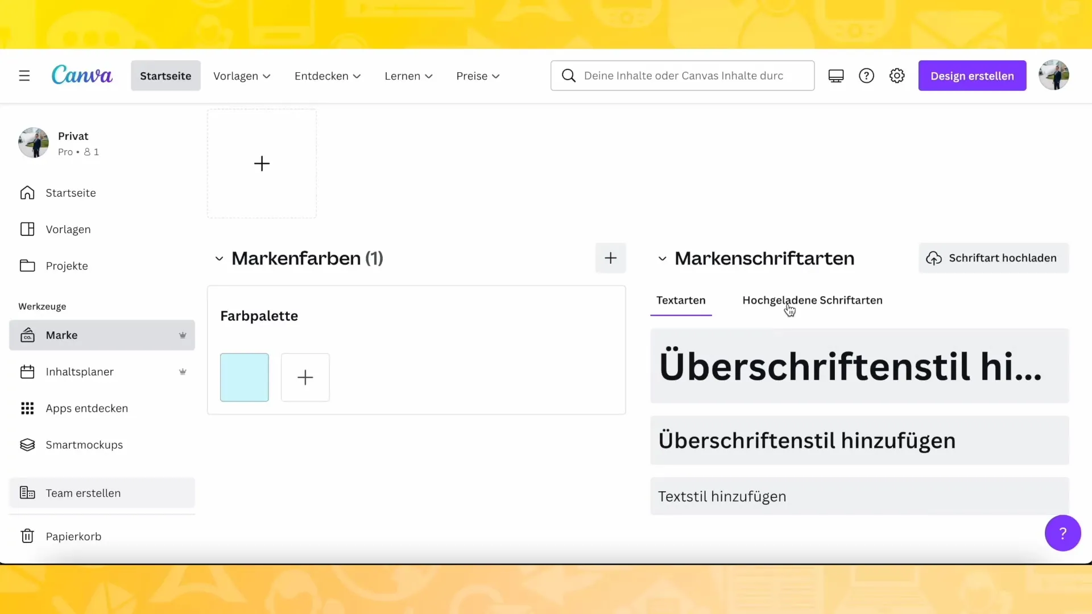Go to the Startseite tab in the header
The width and height of the screenshot is (1092, 614).
pos(166,76)
